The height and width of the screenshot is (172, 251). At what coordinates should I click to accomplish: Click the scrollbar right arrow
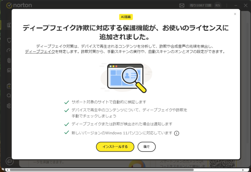pyautogui.click(x=243, y=170)
